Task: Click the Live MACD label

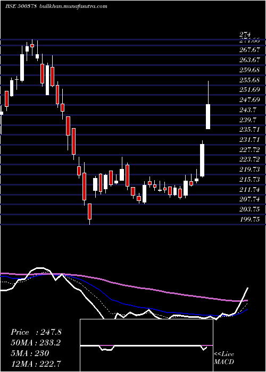Action: point(224,358)
